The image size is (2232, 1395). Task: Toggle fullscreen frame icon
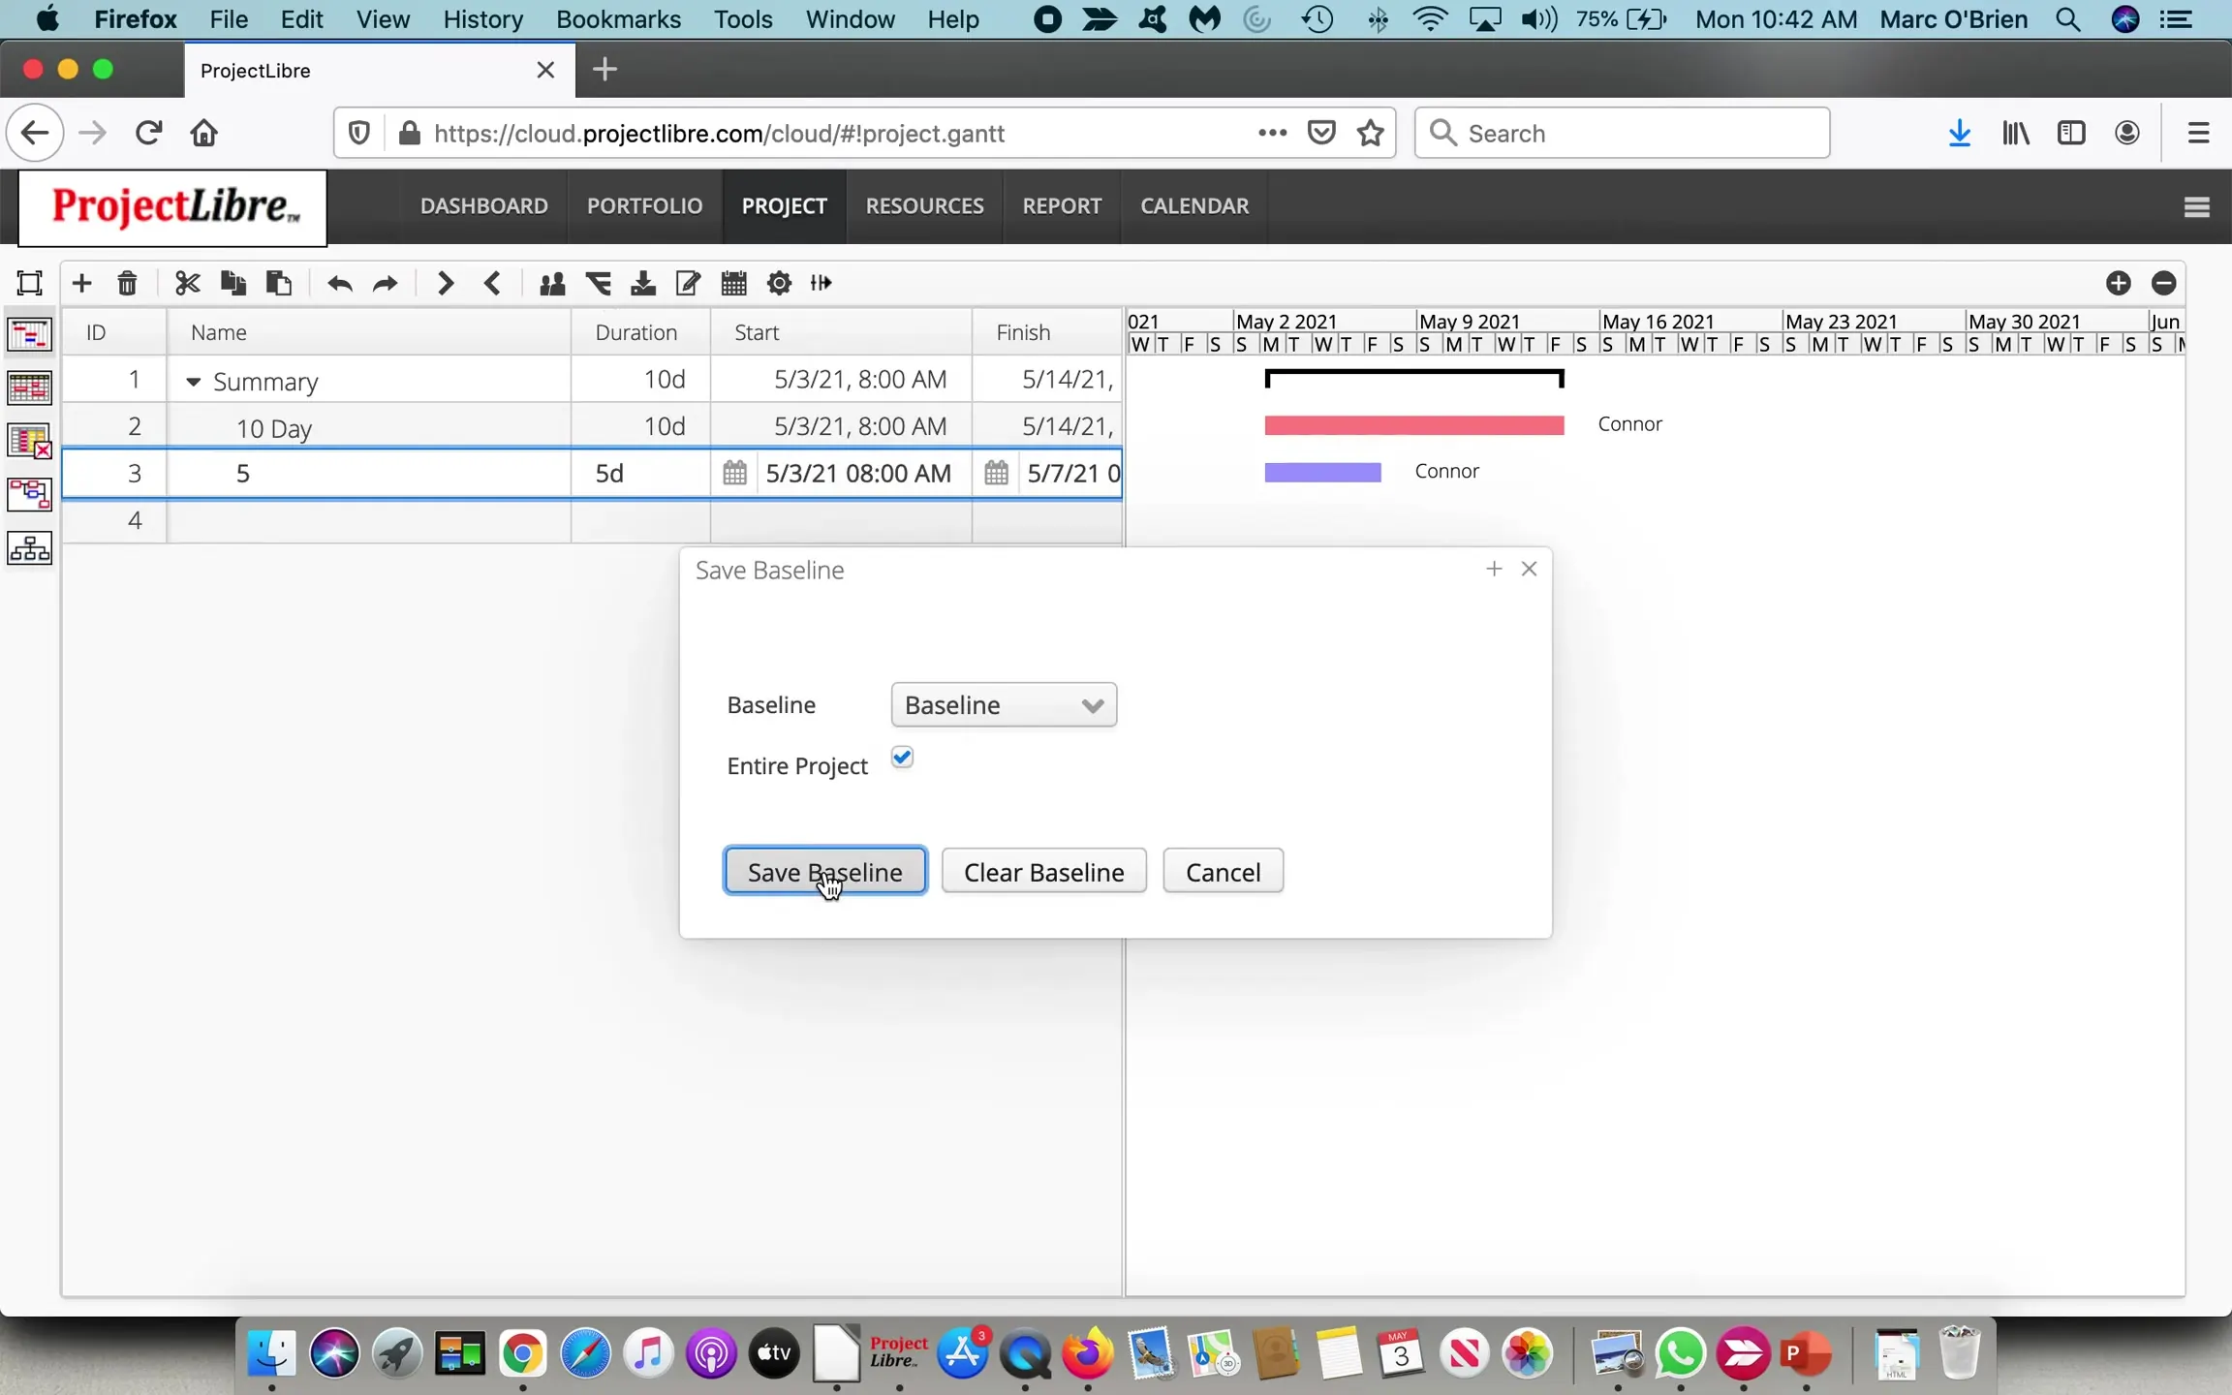click(x=29, y=283)
